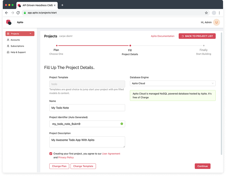Click the Continue button
The width and height of the screenshot is (226, 176).
[x=202, y=166]
